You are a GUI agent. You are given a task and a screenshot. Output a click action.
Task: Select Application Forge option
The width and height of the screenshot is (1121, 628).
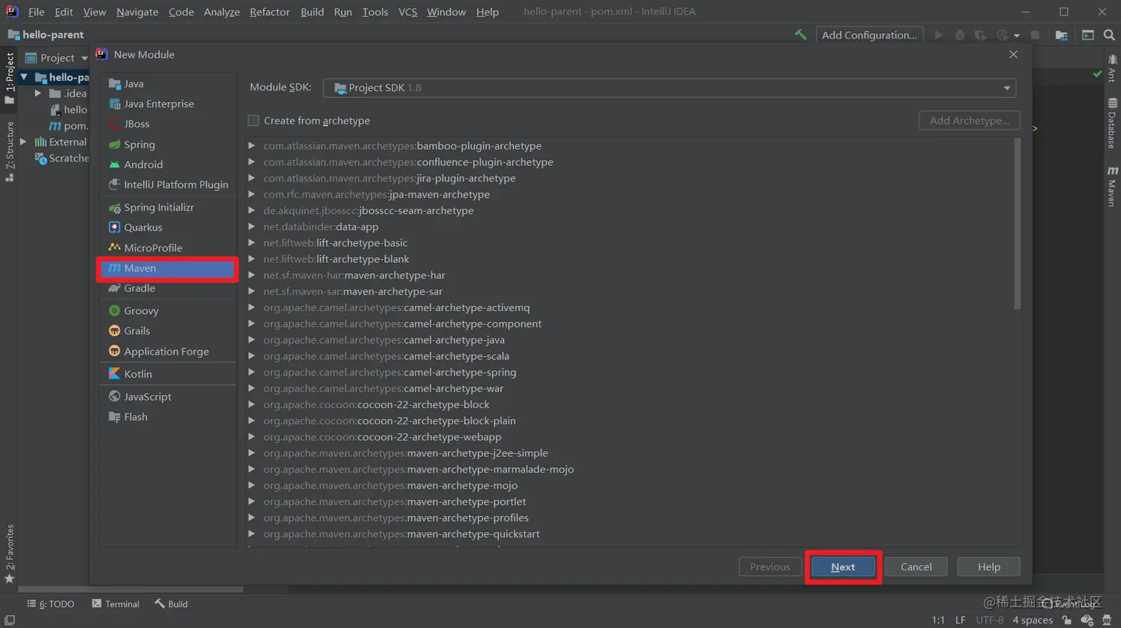click(x=166, y=352)
